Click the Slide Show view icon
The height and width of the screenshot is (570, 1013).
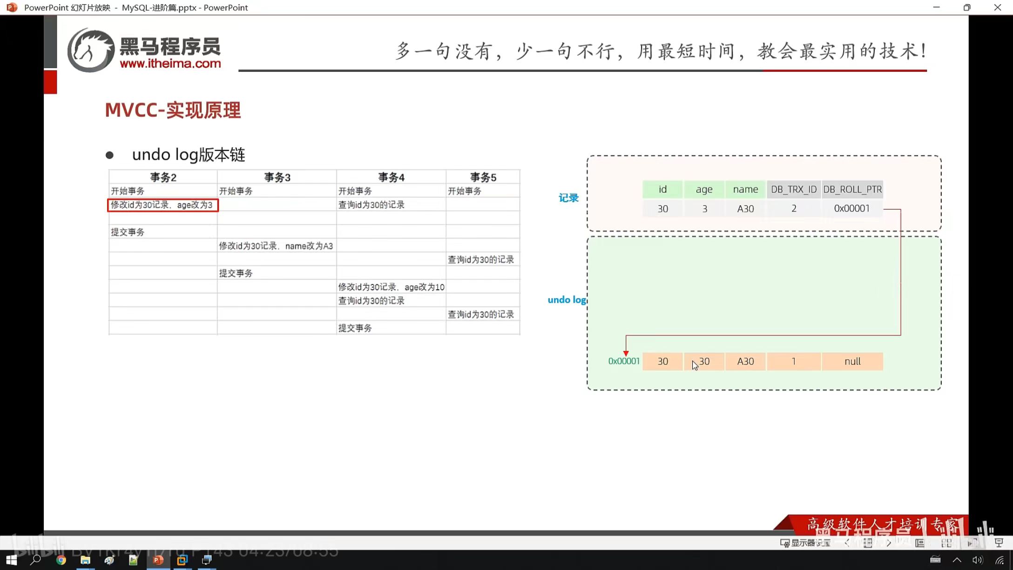coord(999,543)
